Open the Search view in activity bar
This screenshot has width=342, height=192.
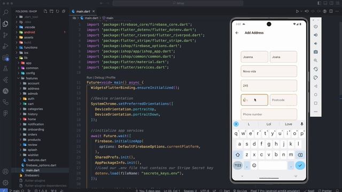(x=5, y=12)
